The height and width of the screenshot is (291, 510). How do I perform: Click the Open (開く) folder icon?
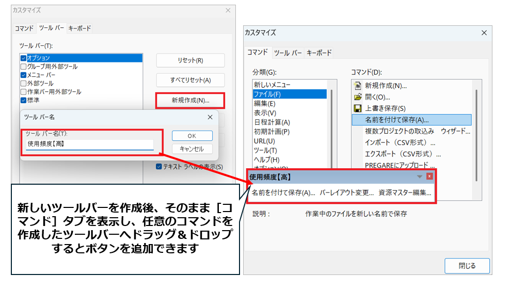(357, 97)
